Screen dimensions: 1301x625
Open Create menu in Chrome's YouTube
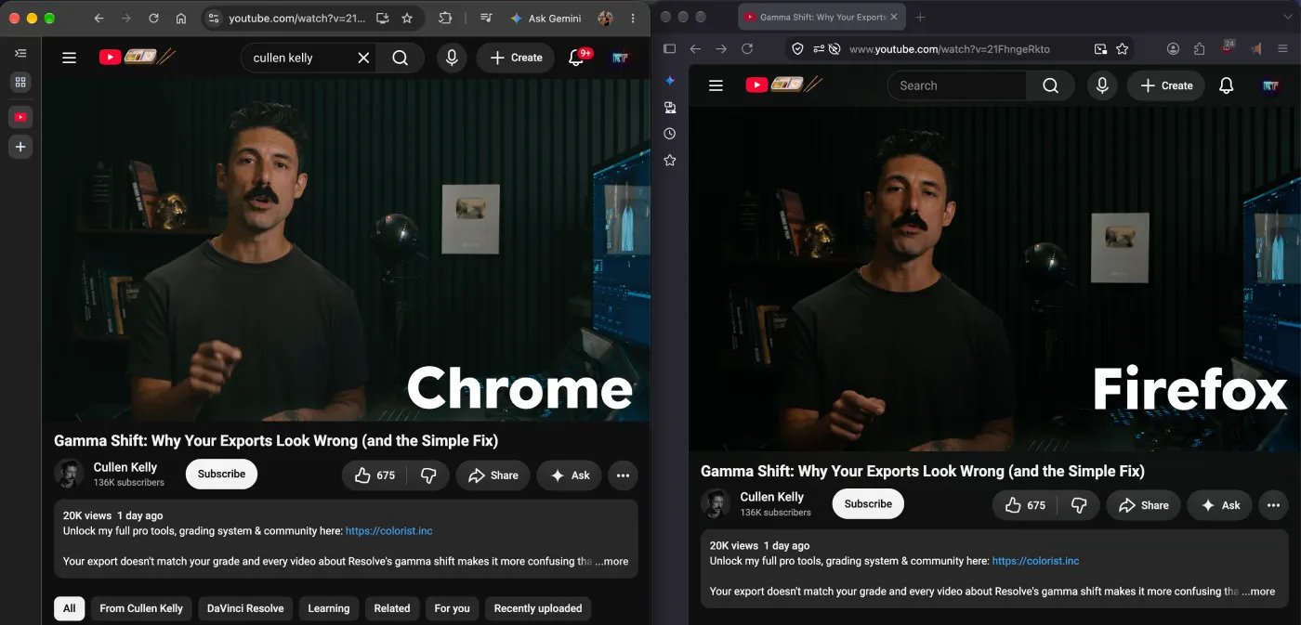516,58
